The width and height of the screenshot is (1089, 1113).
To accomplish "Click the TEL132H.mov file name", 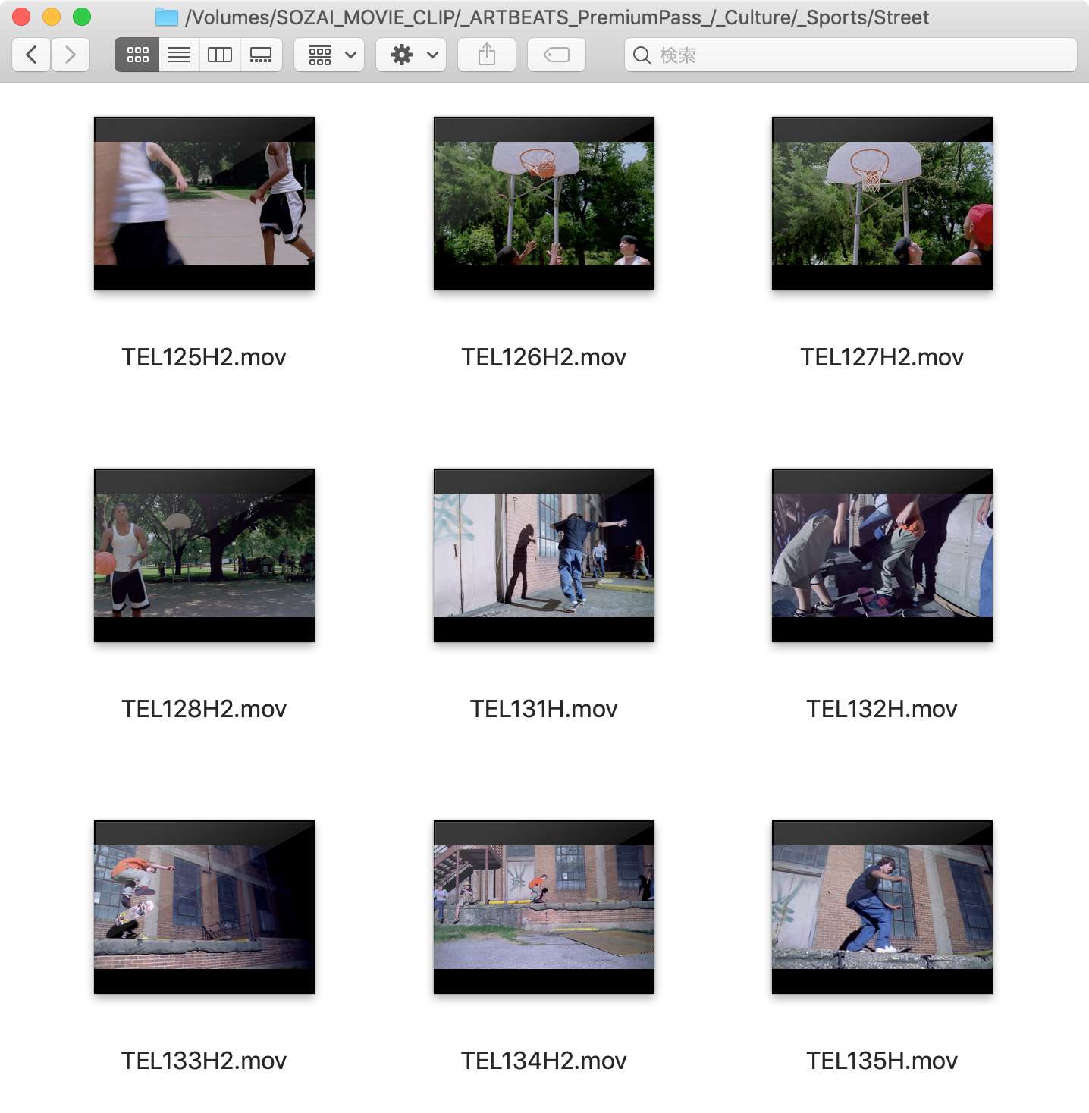I will pyautogui.click(x=882, y=709).
